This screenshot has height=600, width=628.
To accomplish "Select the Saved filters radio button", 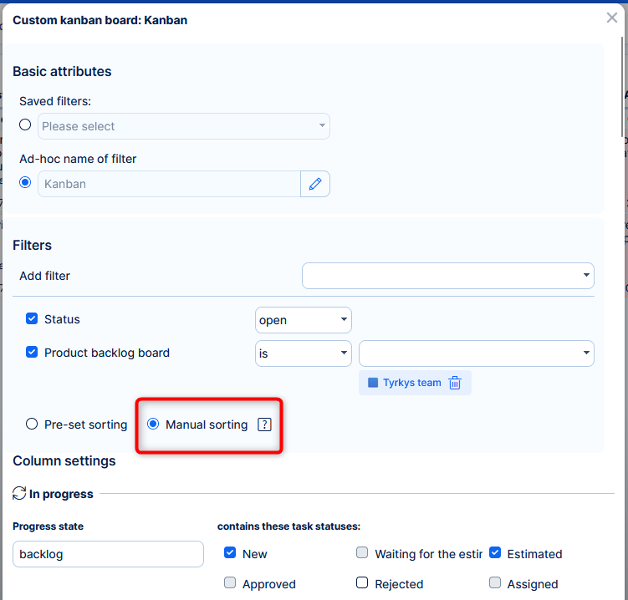I will [x=25, y=125].
